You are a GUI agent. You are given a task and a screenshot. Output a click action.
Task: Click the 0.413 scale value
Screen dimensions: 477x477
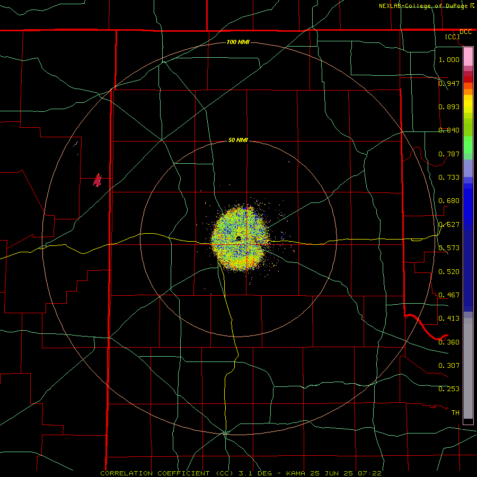click(x=449, y=319)
